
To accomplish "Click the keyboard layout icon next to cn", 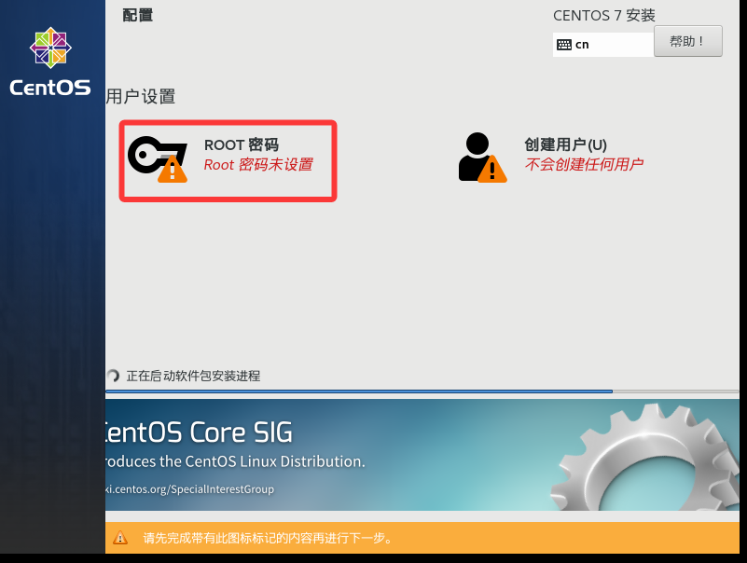I will [x=564, y=45].
